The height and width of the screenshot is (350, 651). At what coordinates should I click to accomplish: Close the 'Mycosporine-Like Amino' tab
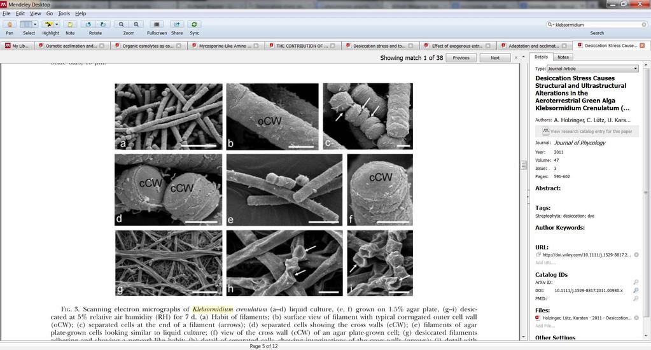256,46
